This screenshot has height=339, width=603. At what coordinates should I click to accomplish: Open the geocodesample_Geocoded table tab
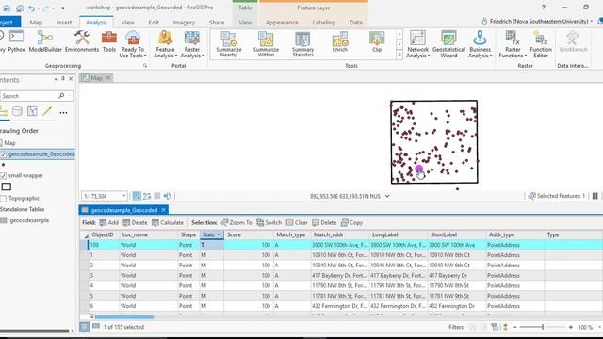coord(123,210)
